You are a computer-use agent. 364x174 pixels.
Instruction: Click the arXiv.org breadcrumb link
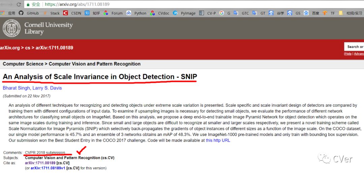(10, 48)
